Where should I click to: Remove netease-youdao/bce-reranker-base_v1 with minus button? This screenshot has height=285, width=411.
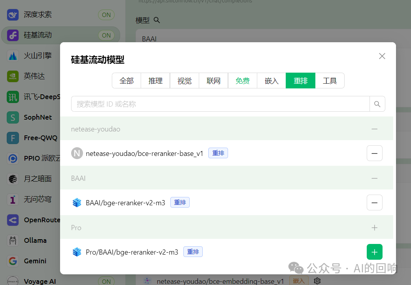[374, 154]
